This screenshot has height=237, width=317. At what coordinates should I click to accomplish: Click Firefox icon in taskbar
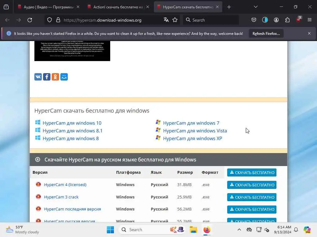206,230
